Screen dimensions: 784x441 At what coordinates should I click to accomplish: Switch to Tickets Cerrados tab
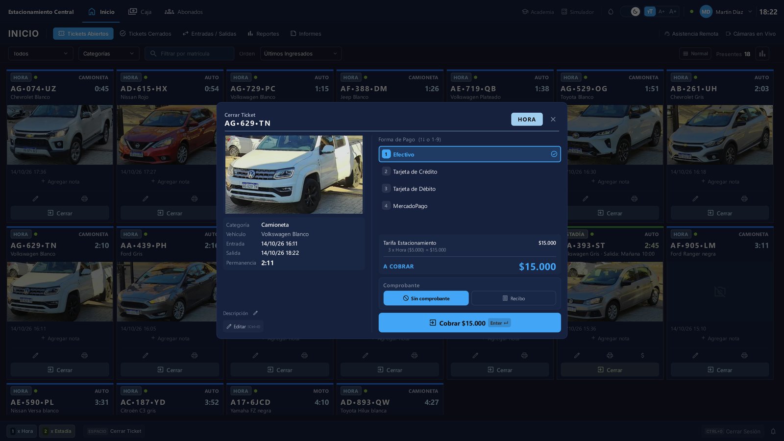[146, 34]
